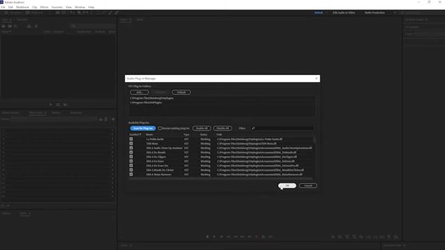Toggle the ERA 4 Noise Remover checkbox

(131, 174)
